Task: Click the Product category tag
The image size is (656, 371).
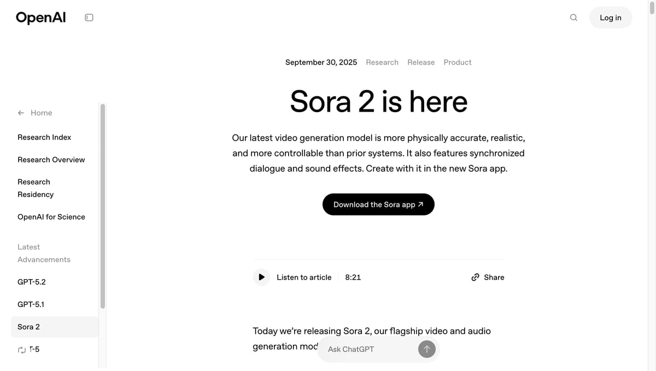Action: 458,62
